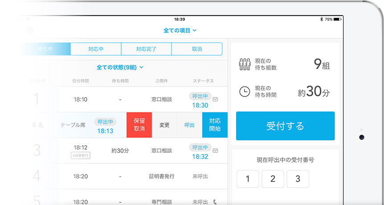
Task: Click the 18:32 call time
Action: click(x=200, y=156)
